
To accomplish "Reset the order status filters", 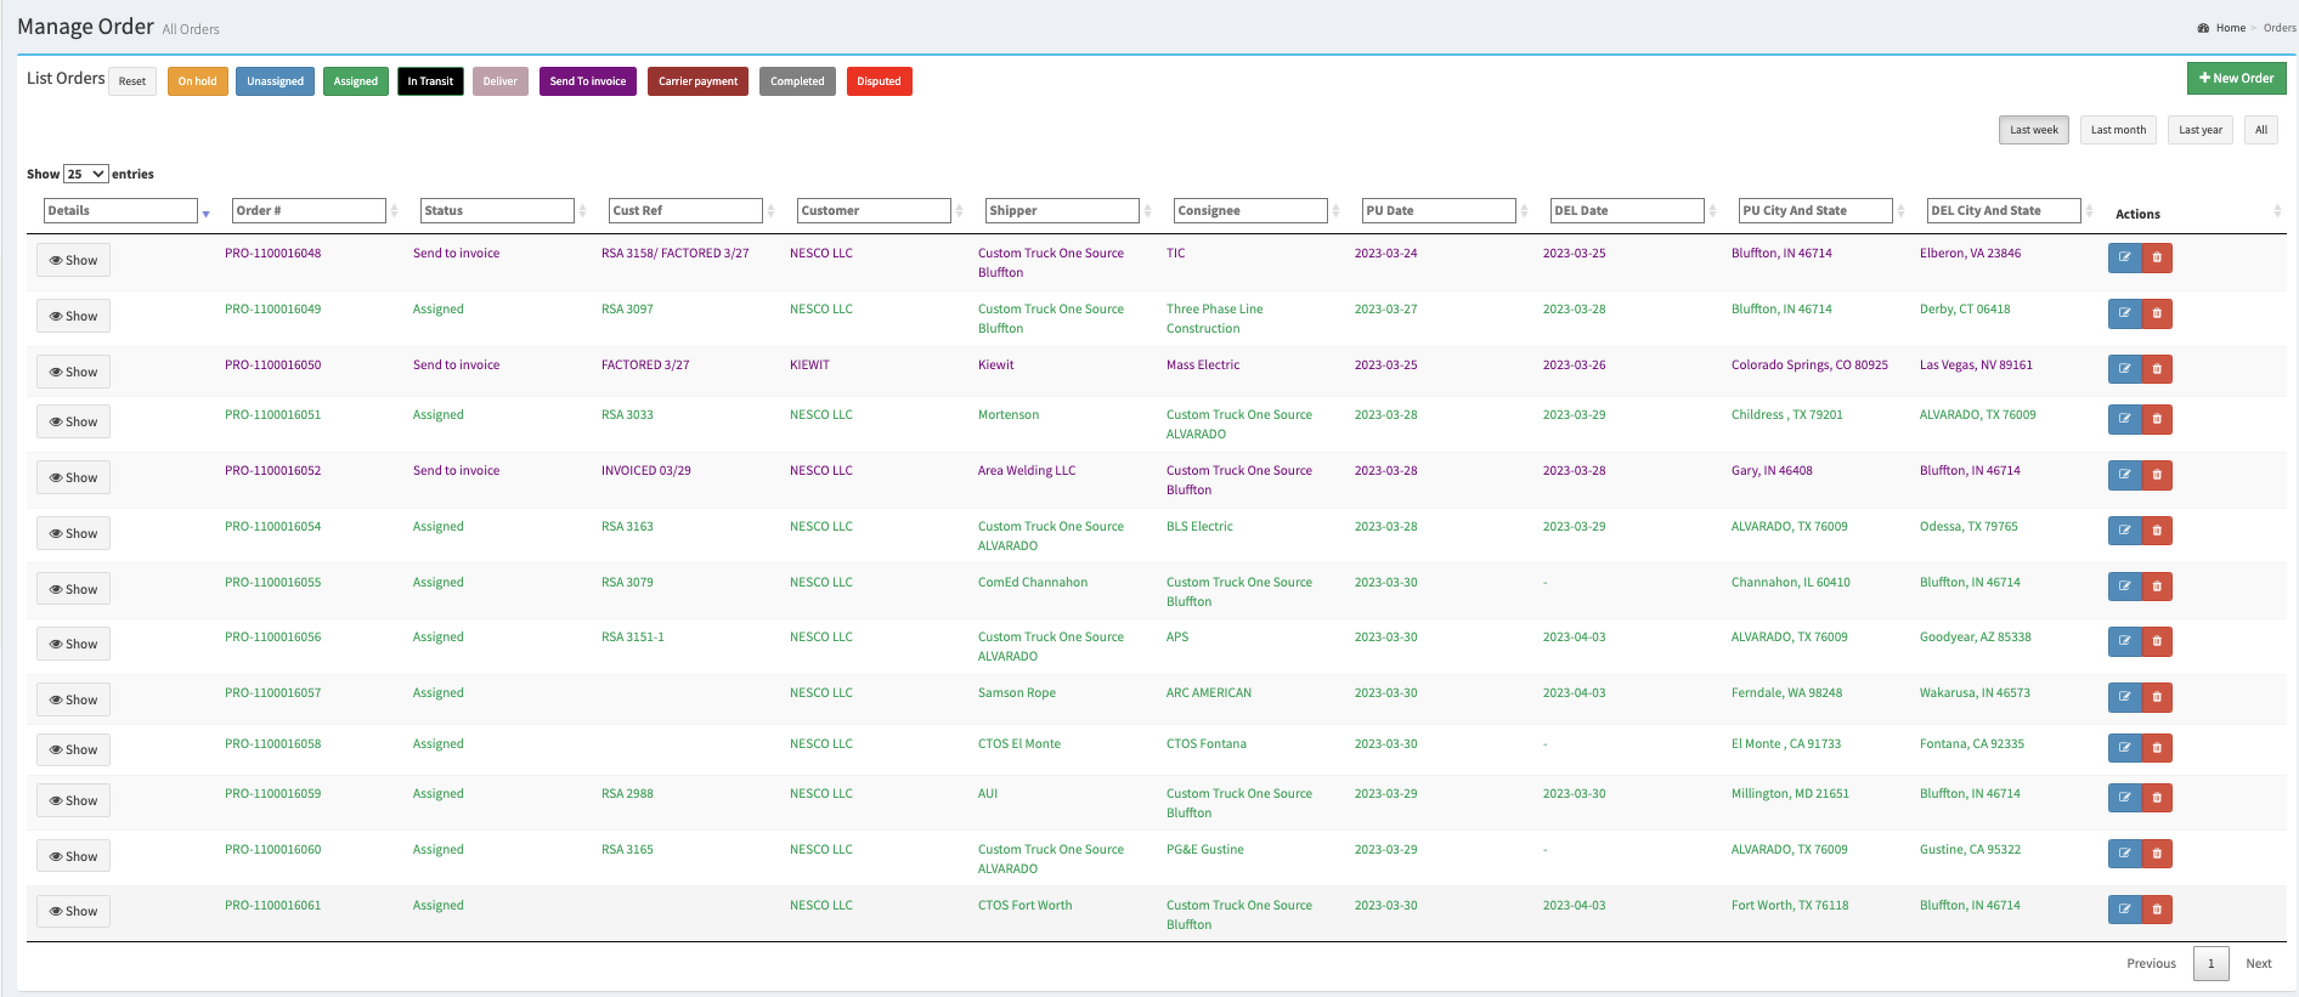I will point(132,81).
